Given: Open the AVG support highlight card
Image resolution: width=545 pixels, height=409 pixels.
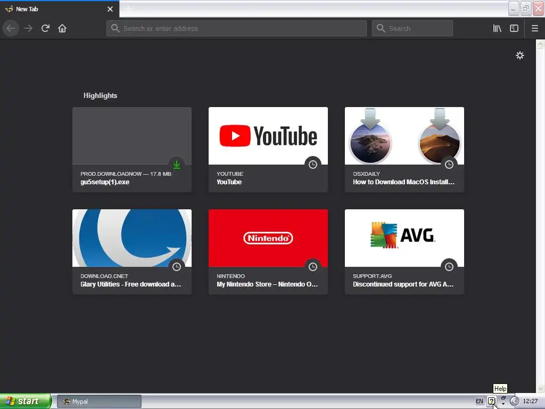Looking at the screenshot, I should click(404, 252).
